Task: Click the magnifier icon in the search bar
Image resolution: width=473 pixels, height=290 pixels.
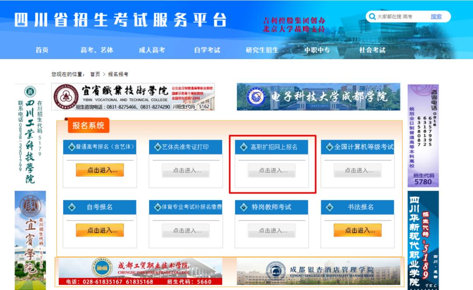Action: [372, 16]
